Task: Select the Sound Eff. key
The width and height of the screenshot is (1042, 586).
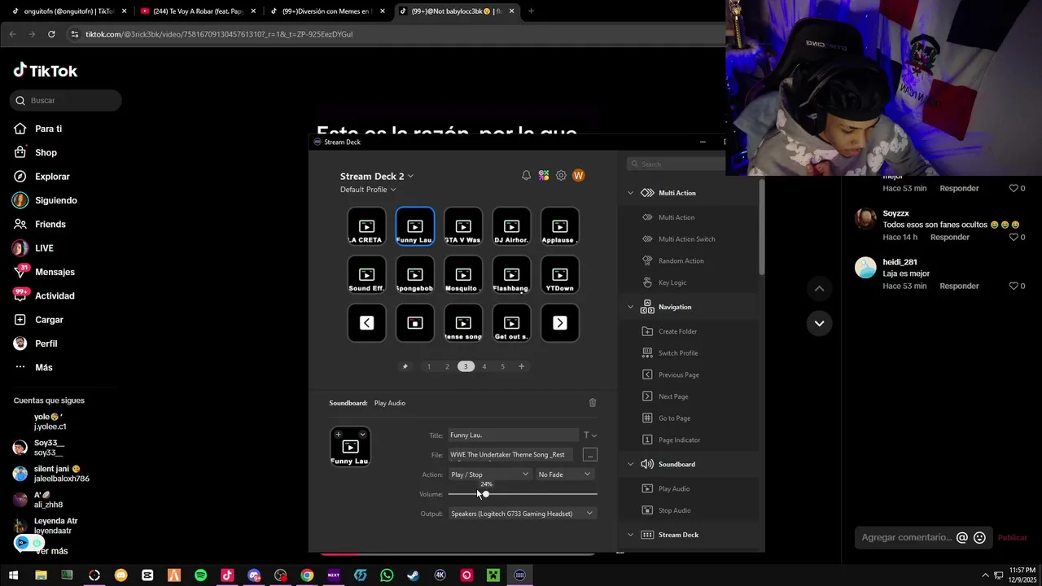Action: (366, 274)
